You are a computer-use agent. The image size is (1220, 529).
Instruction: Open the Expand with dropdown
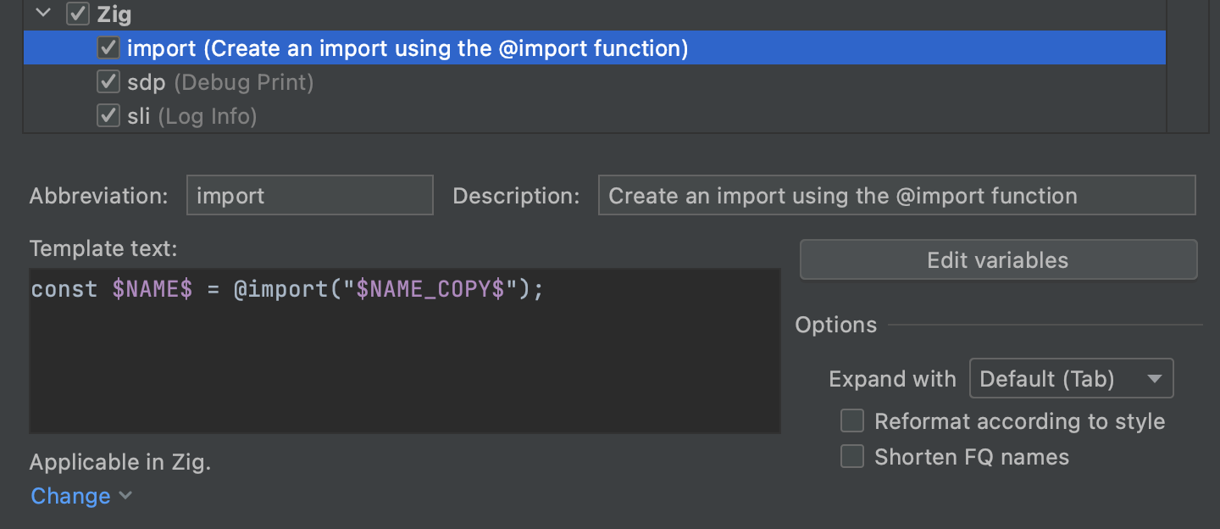[x=1071, y=379]
